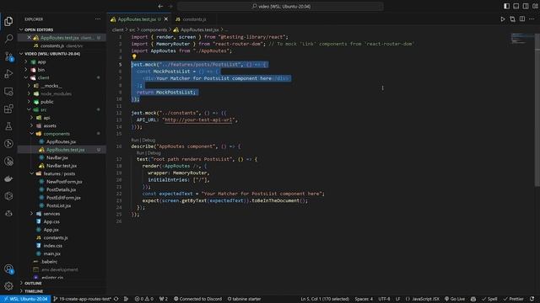
Task: Open App.css in the file tree
Action: 51,221
